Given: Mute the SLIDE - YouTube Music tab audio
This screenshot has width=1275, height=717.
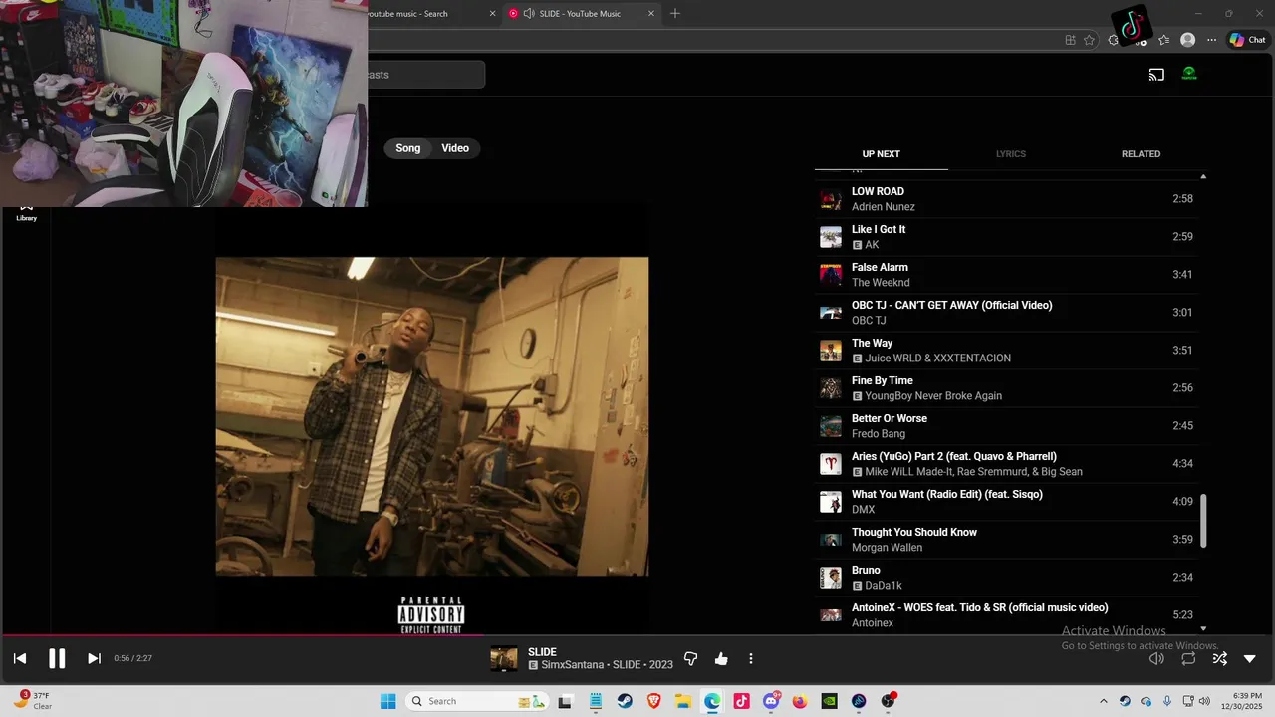Looking at the screenshot, I should point(529,14).
